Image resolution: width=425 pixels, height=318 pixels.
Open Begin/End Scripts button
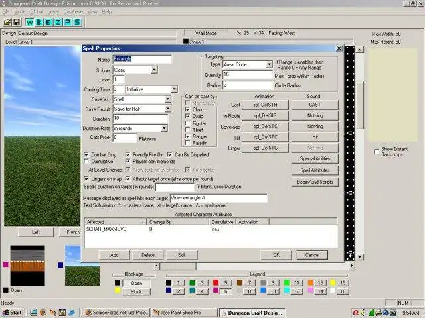(315, 182)
